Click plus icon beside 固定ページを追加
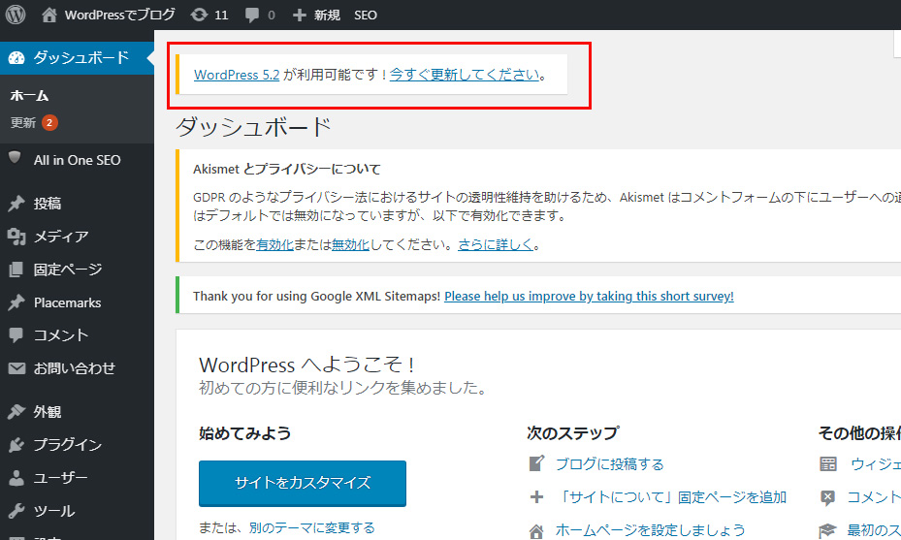901x540 pixels. pos(536,497)
